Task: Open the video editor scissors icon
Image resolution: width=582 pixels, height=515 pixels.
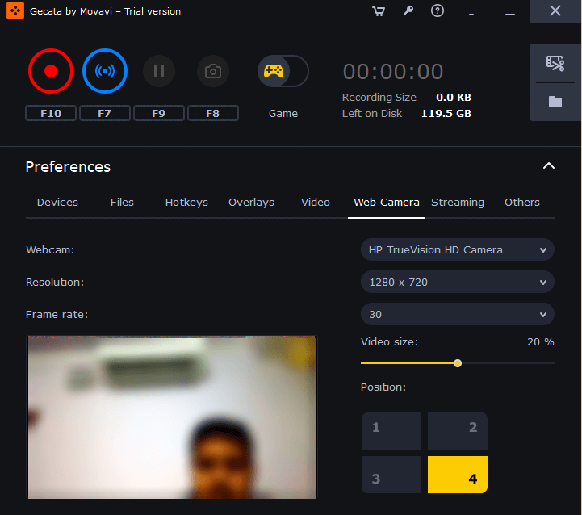Action: pyautogui.click(x=555, y=63)
